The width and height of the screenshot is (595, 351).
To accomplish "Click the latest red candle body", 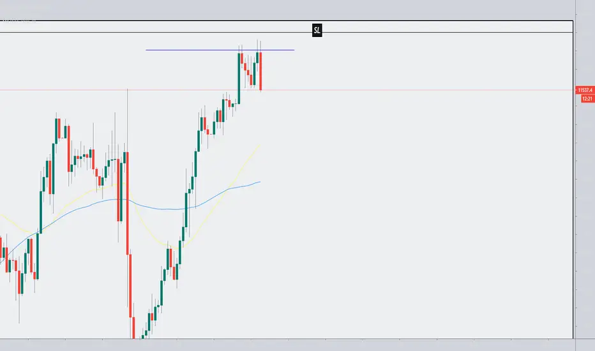I will point(260,71).
